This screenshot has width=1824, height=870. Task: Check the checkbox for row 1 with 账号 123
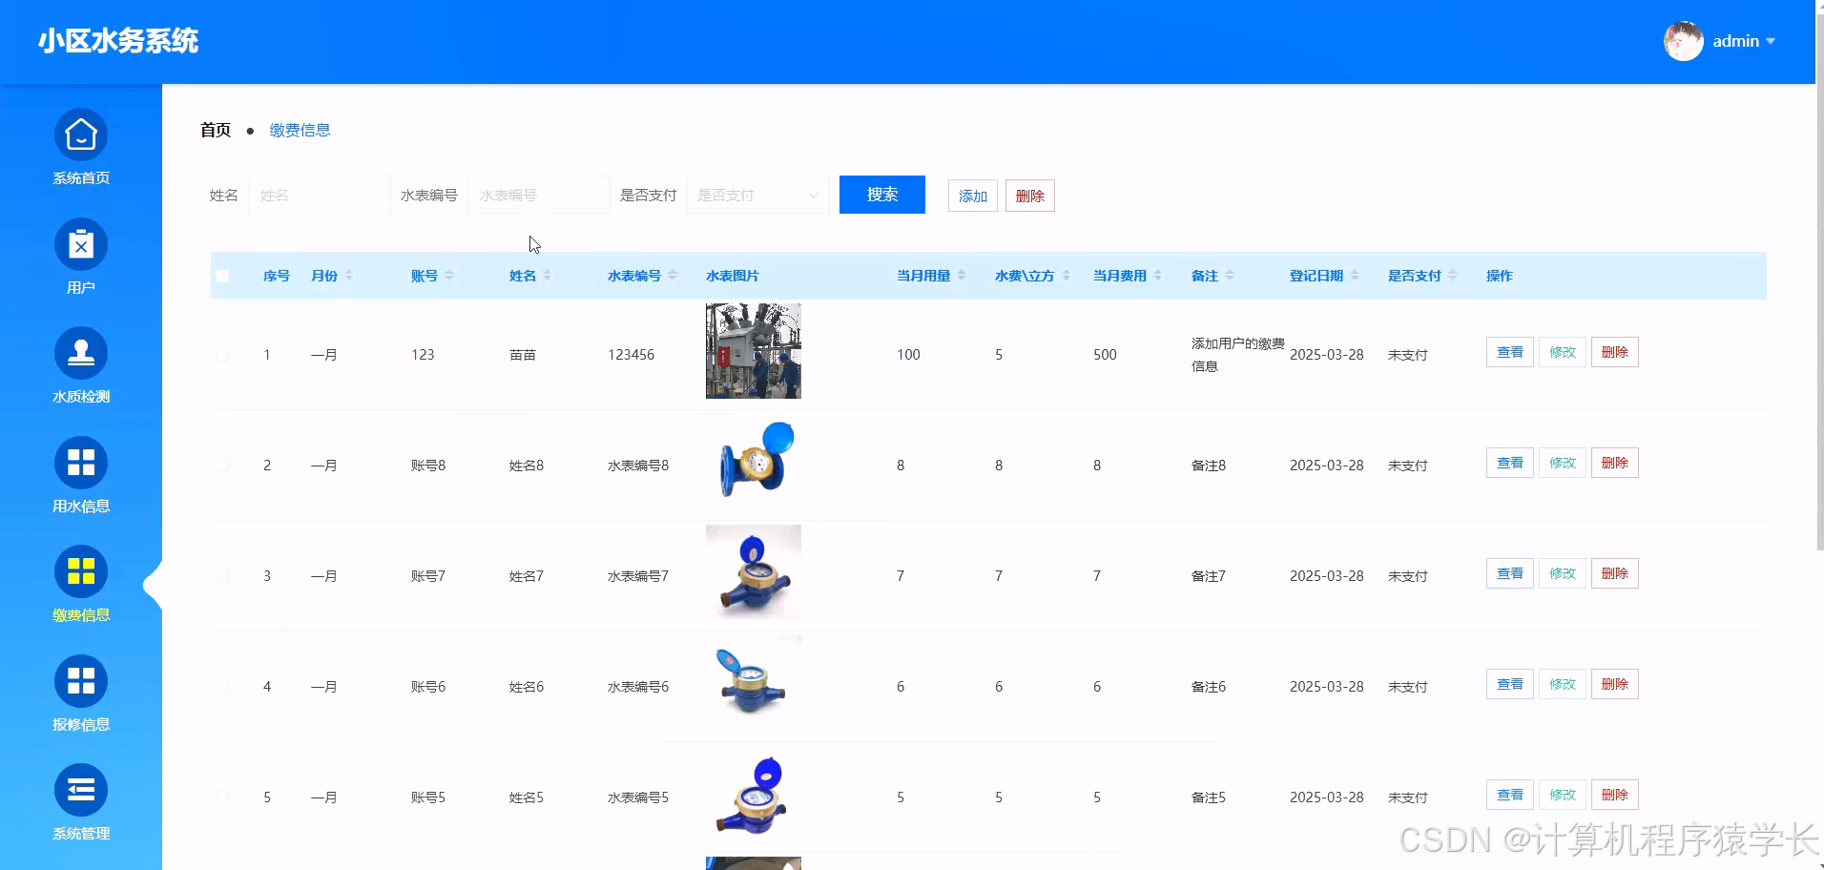tap(222, 354)
